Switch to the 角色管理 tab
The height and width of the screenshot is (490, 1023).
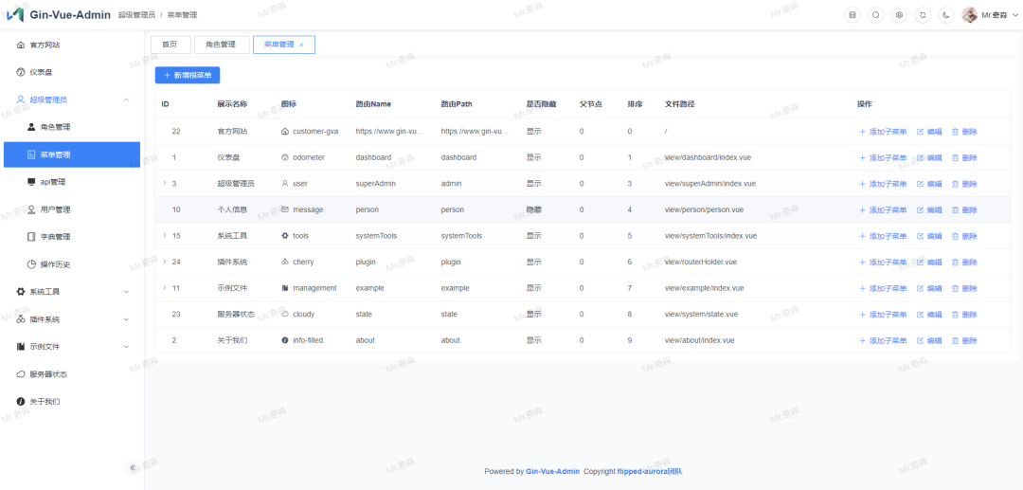pyautogui.click(x=221, y=45)
